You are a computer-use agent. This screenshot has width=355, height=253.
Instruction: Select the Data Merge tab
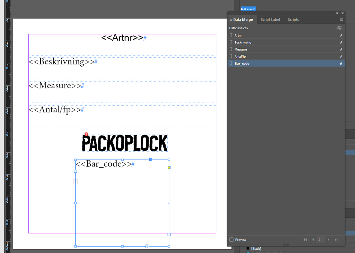(243, 20)
